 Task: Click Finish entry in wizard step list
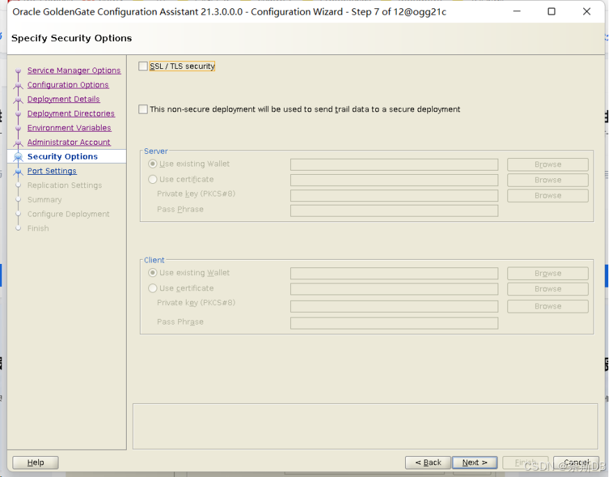coord(38,228)
